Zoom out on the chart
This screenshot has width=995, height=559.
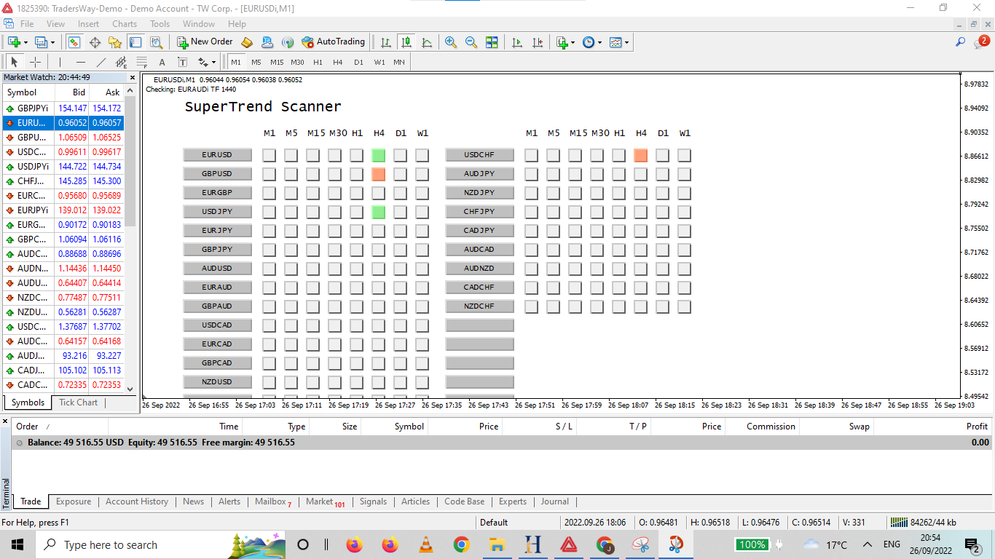471,42
